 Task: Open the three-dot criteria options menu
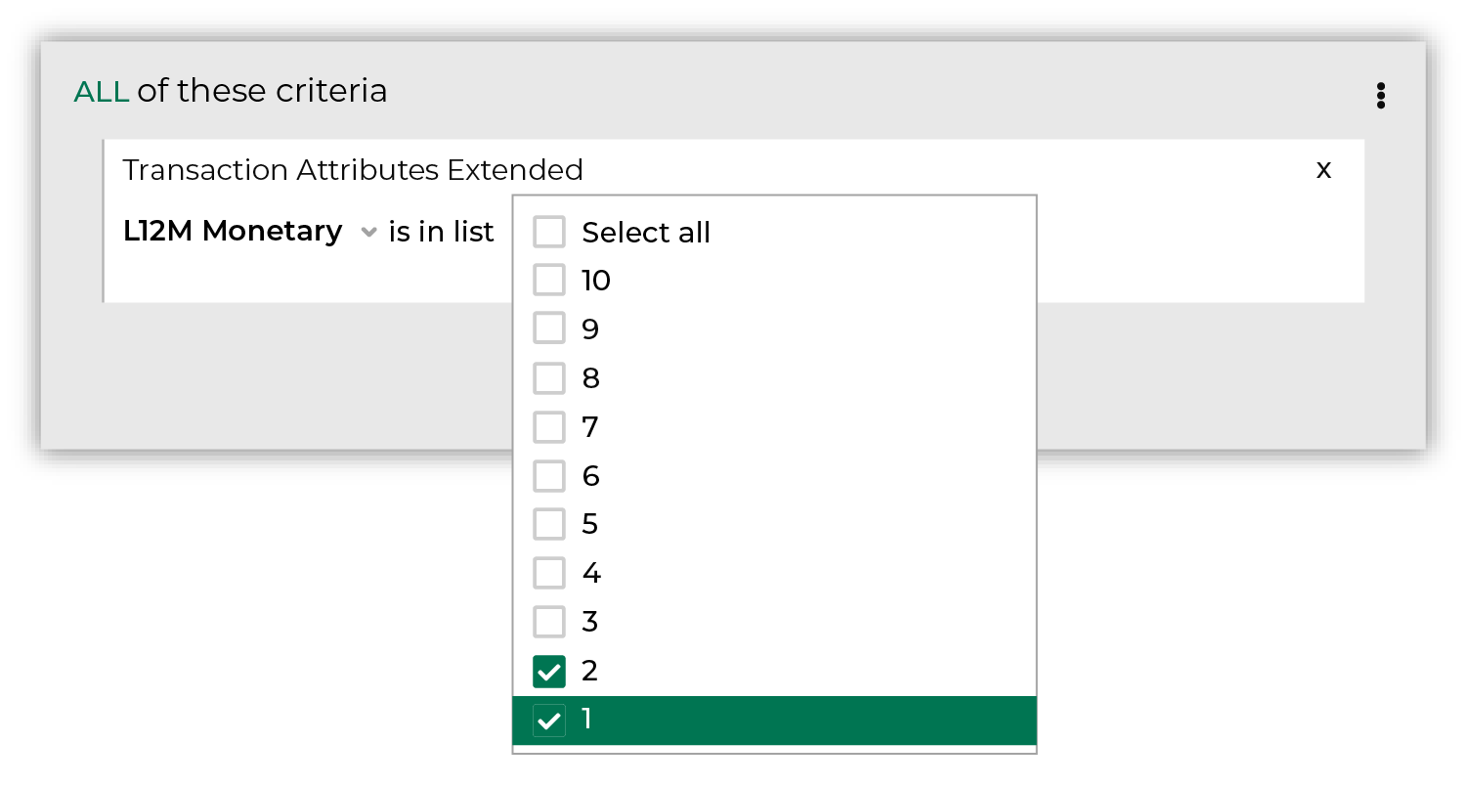pos(1380,95)
